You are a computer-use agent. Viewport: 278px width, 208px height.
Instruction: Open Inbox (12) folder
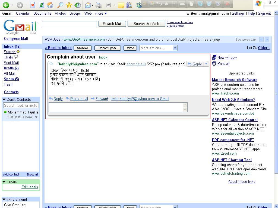point(12,46)
